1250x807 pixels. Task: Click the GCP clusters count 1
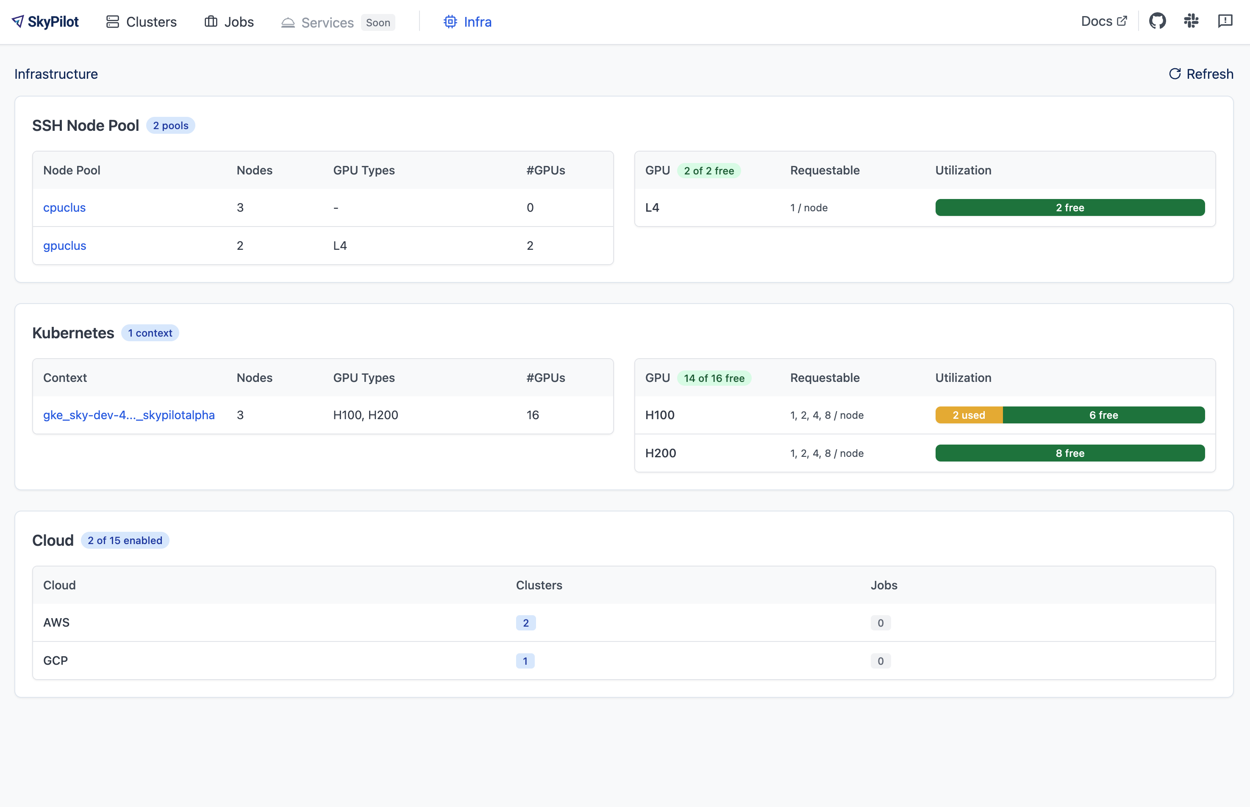[x=525, y=661]
